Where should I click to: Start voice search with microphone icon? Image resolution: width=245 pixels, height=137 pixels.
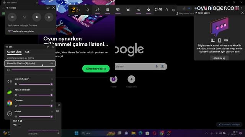pos(157,67)
